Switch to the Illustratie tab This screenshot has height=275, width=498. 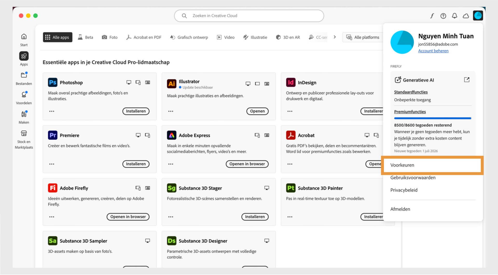coord(255,37)
